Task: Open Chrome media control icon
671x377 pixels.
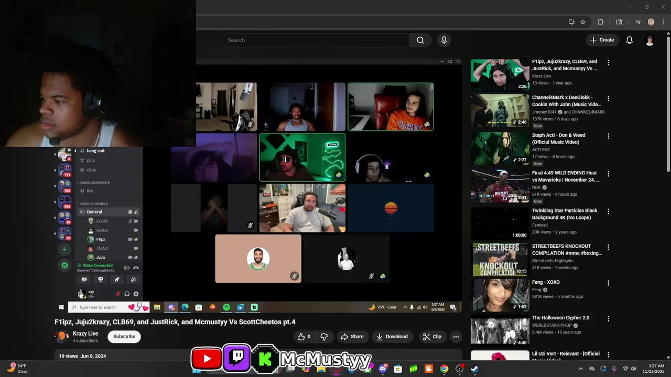Action: click(x=638, y=22)
